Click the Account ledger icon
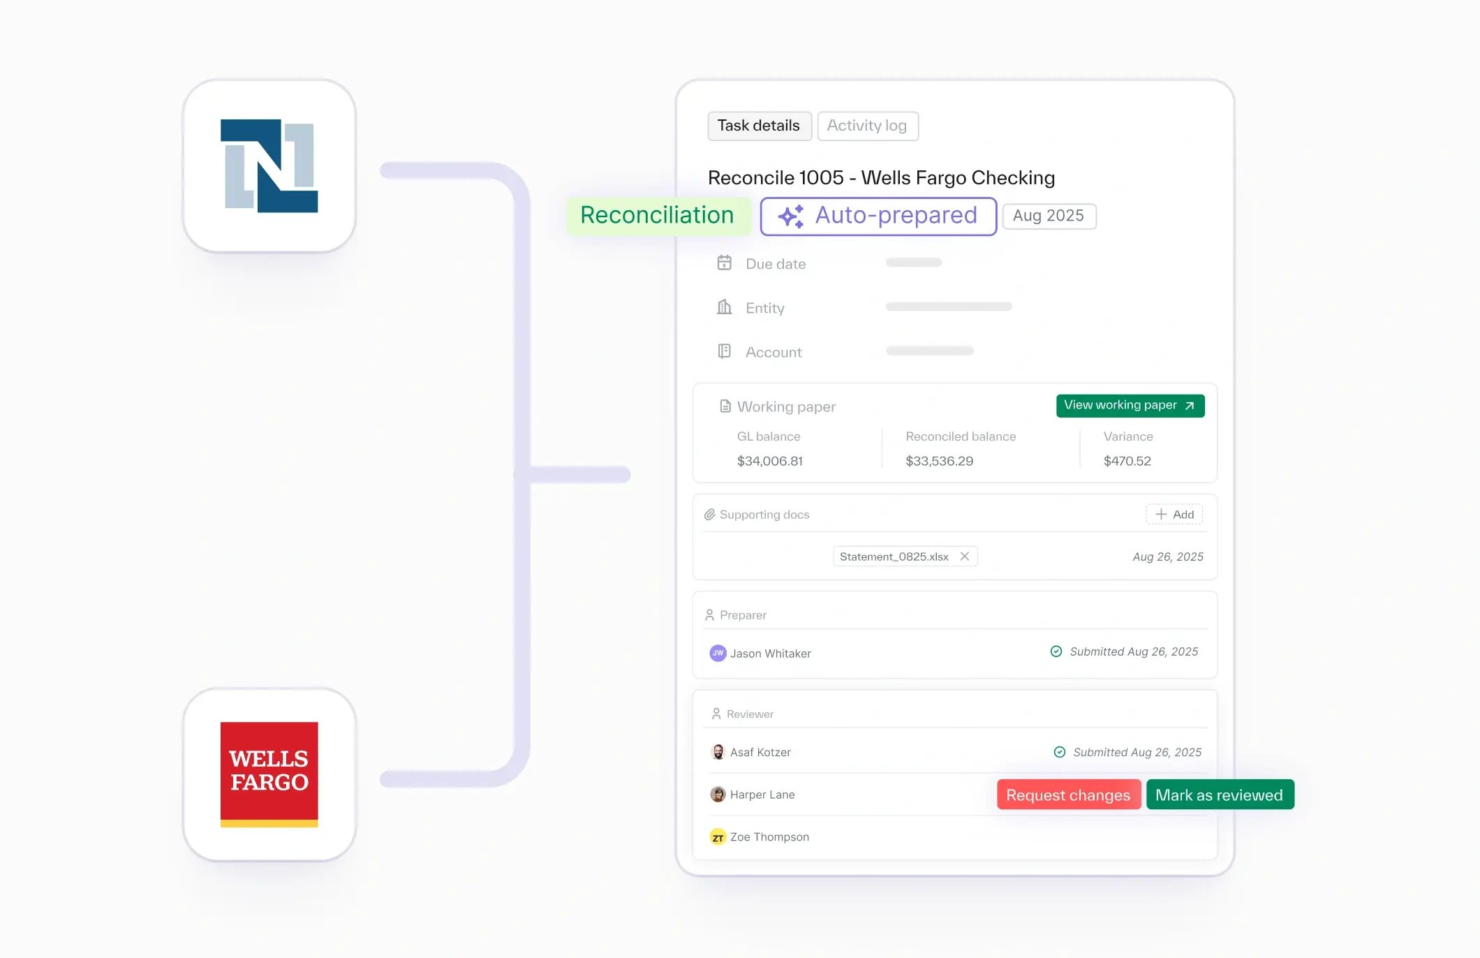The height and width of the screenshot is (958, 1480). pos(725,351)
